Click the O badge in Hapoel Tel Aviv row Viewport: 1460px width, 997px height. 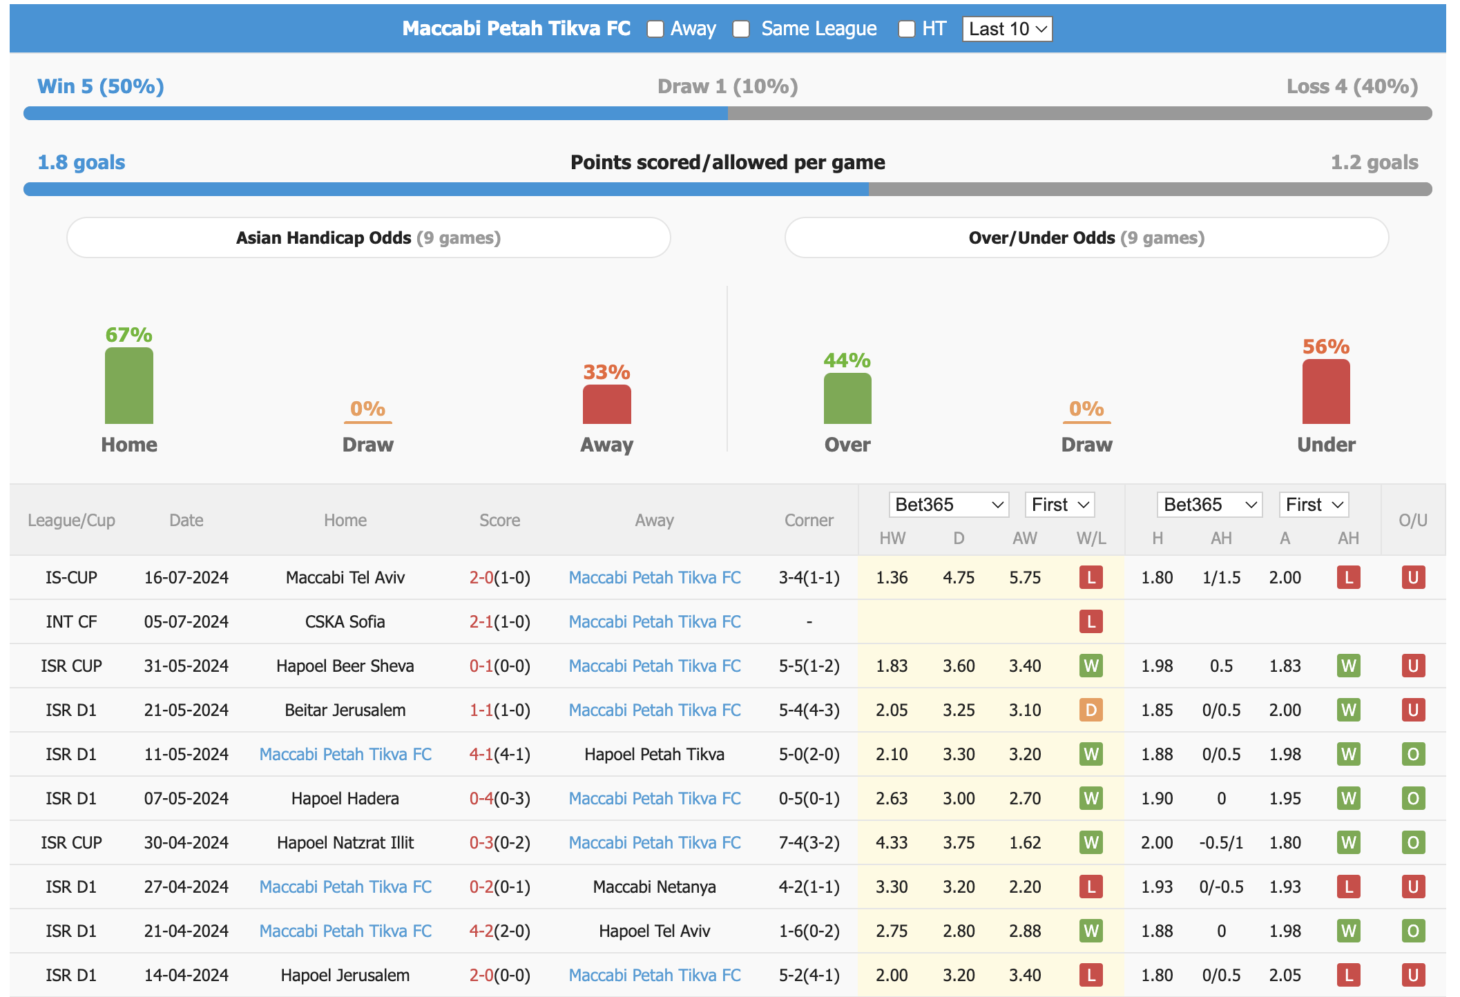click(1413, 931)
